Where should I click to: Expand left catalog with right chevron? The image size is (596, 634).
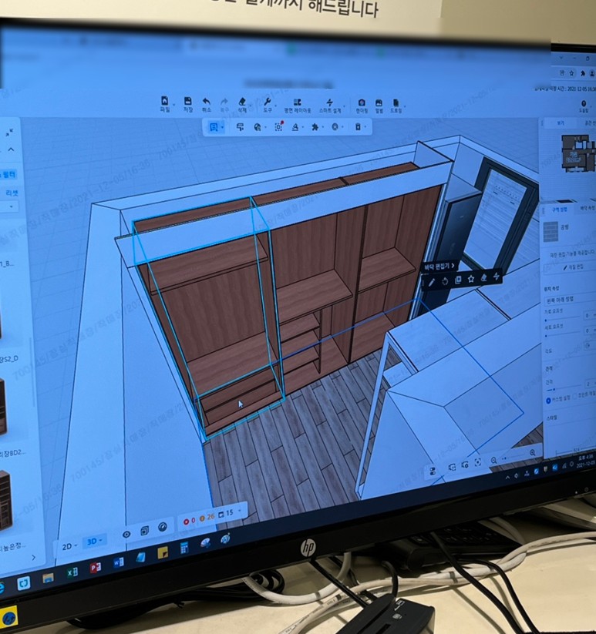33,558
